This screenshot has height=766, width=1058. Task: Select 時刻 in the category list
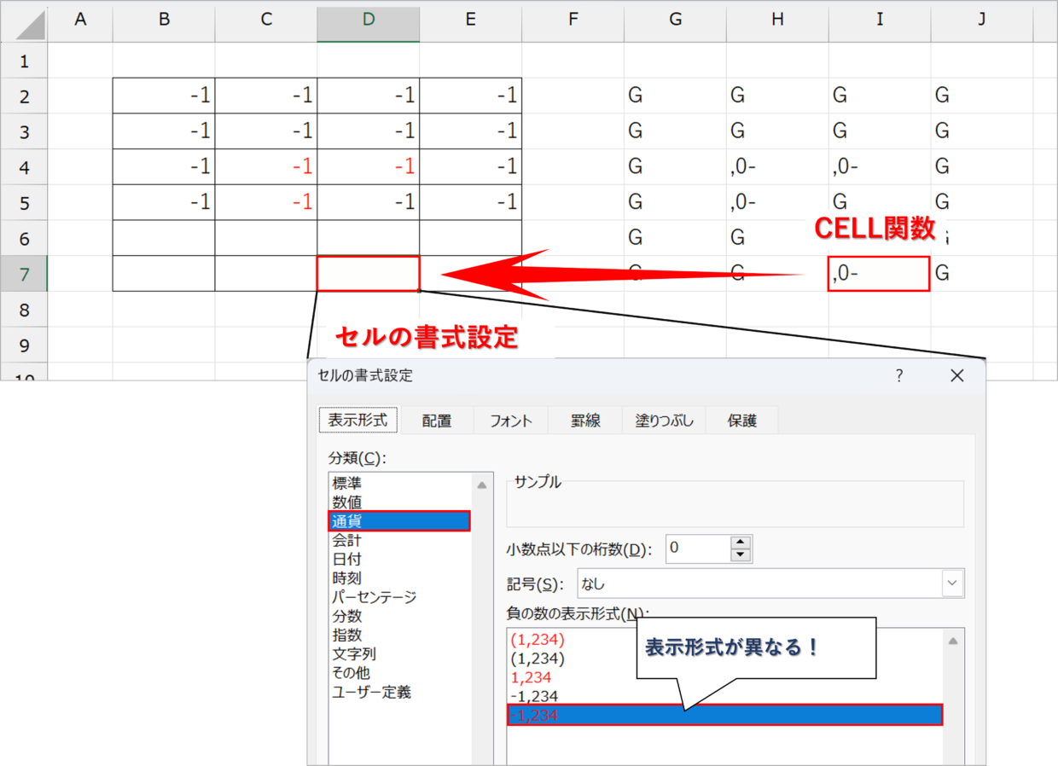coord(399,578)
